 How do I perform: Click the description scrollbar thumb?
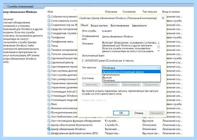pyautogui.click(x=159, y=47)
